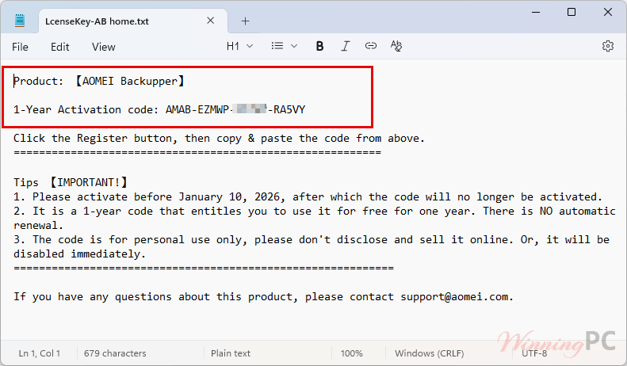Close the LcenseKey-AB home.txt tab
The height and width of the screenshot is (366, 627).
click(x=210, y=21)
